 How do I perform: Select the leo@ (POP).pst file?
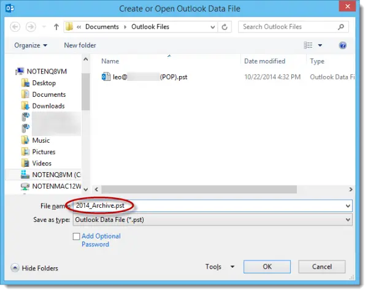[x=150, y=77]
